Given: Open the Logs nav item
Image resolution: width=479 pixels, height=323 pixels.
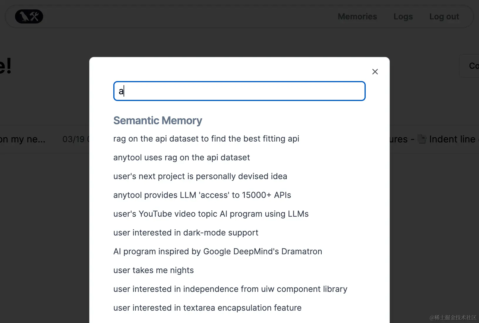Looking at the screenshot, I should [403, 16].
